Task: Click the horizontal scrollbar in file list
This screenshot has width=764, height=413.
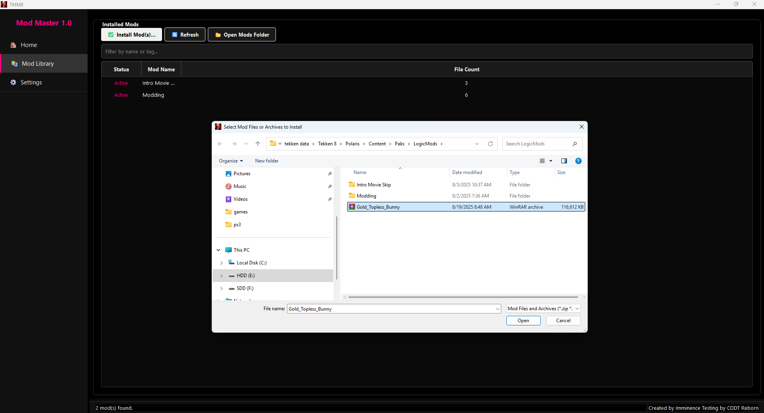Action: [x=463, y=297]
